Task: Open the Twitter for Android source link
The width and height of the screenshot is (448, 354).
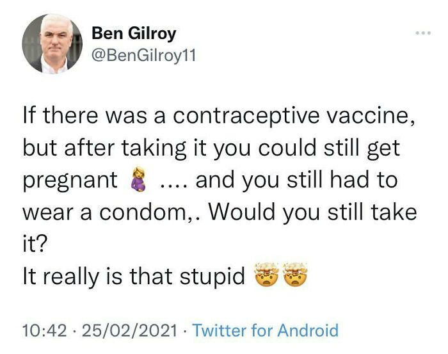Action: (x=265, y=330)
